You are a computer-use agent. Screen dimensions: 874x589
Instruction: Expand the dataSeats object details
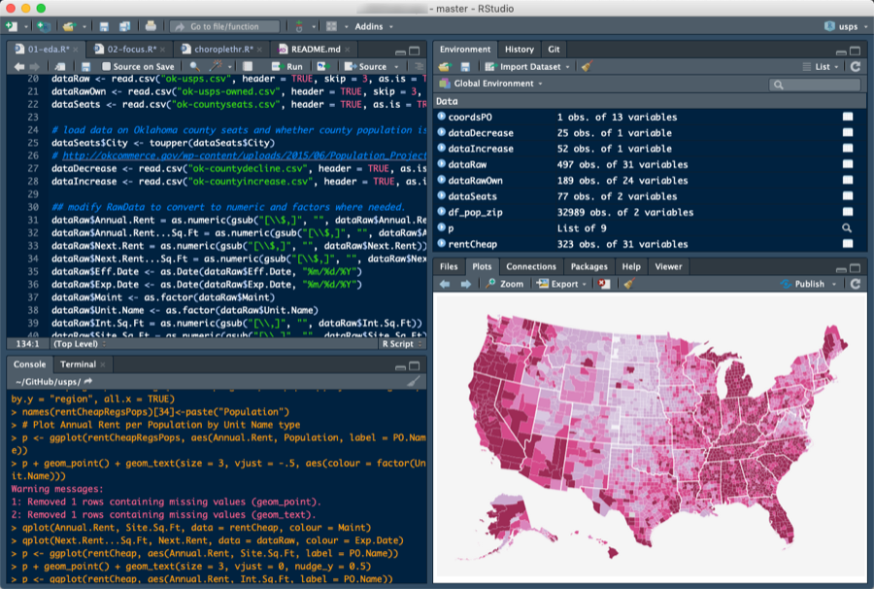point(442,195)
